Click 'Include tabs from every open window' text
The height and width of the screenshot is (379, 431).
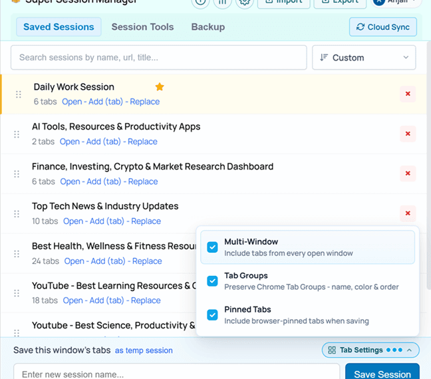(x=289, y=253)
